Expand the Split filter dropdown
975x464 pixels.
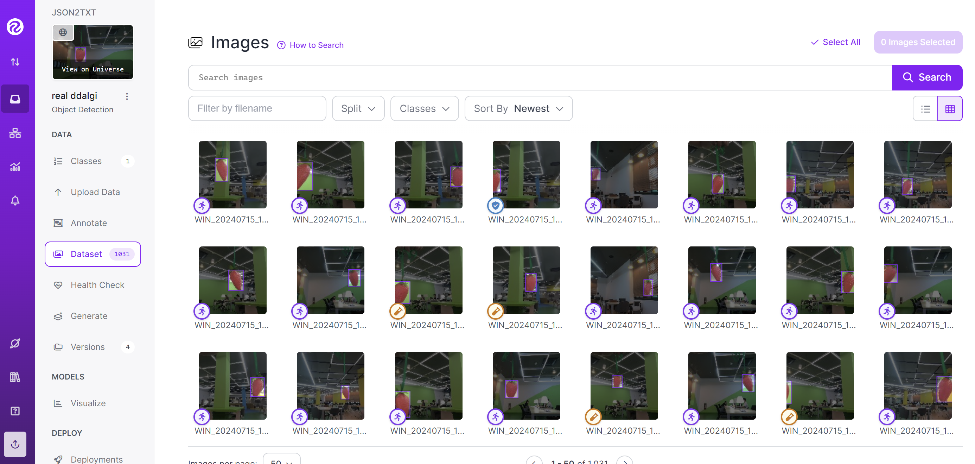click(x=358, y=109)
